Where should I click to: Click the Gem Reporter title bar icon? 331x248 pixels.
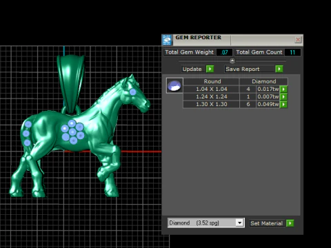coord(167,40)
